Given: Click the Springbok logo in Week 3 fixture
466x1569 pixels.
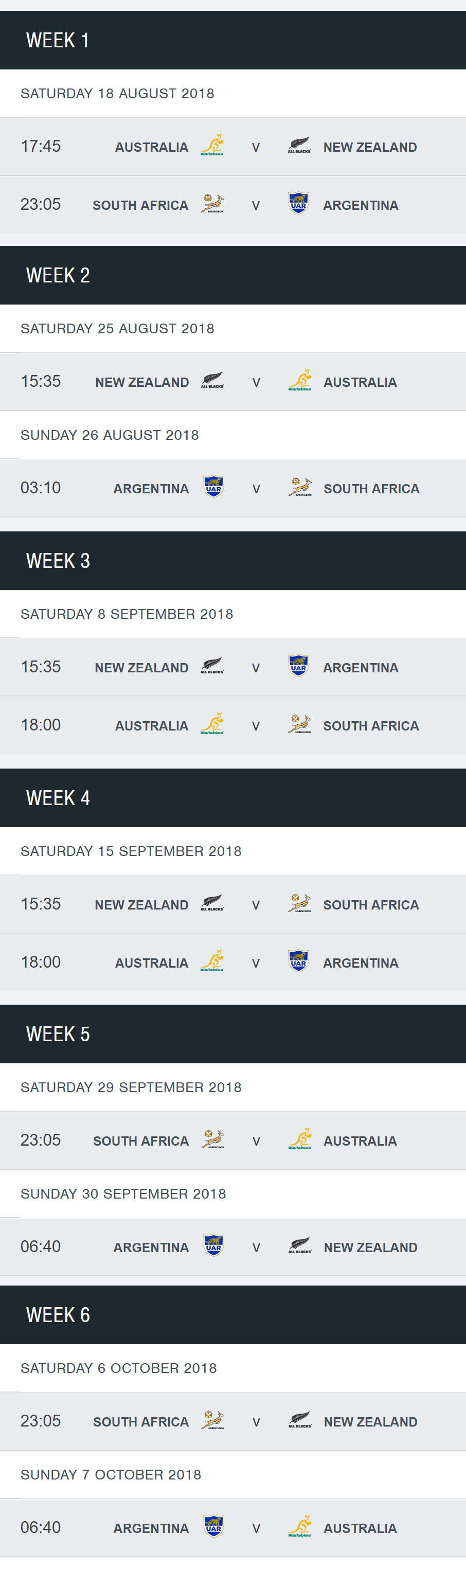Looking at the screenshot, I should [x=299, y=724].
